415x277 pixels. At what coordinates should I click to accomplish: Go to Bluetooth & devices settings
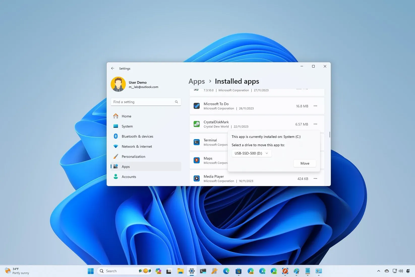pos(146,136)
